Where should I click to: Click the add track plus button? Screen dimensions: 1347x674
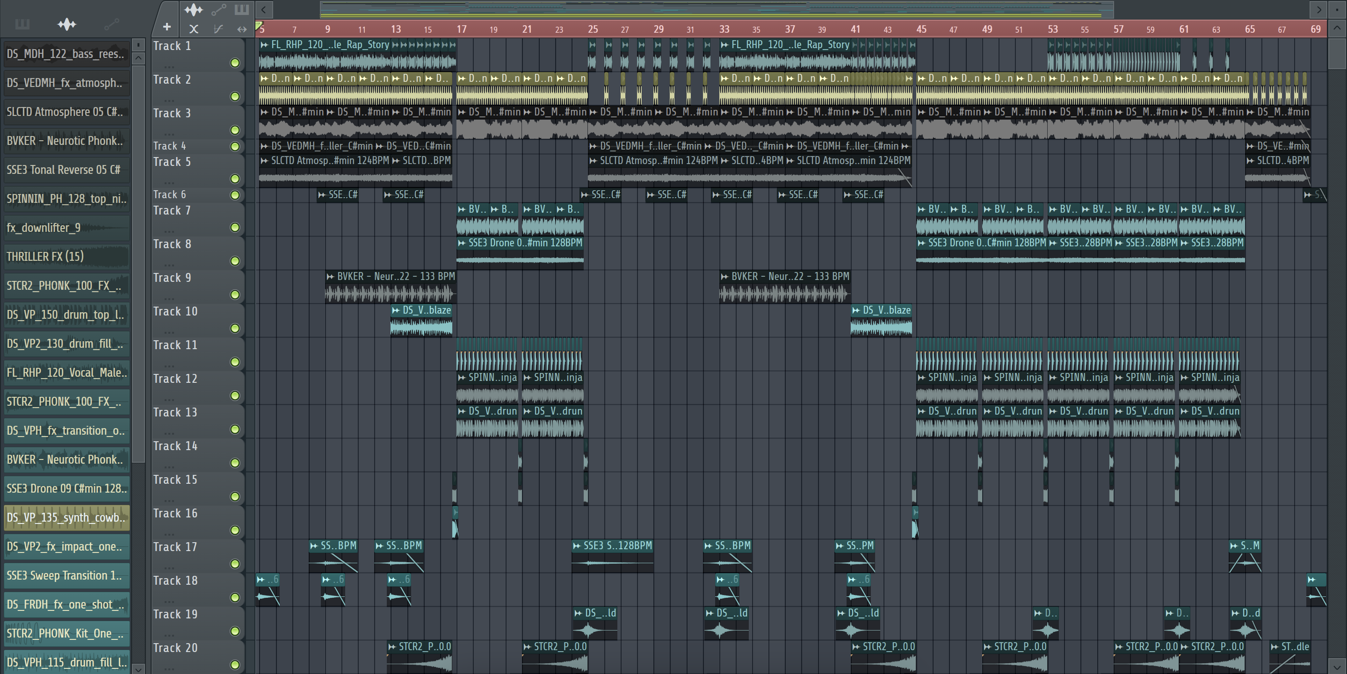167,27
